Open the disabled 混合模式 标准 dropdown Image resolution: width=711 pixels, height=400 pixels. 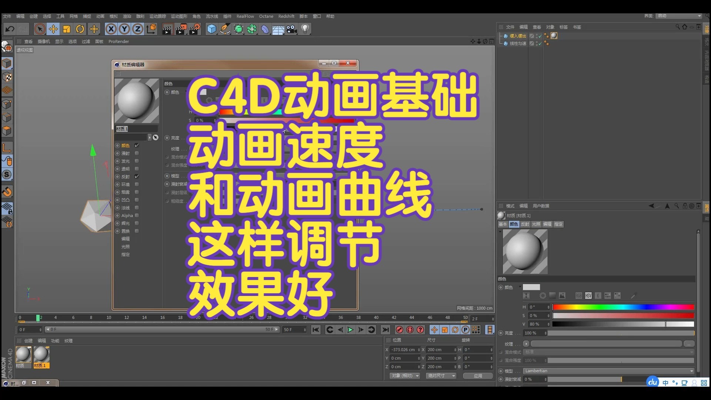coord(608,352)
